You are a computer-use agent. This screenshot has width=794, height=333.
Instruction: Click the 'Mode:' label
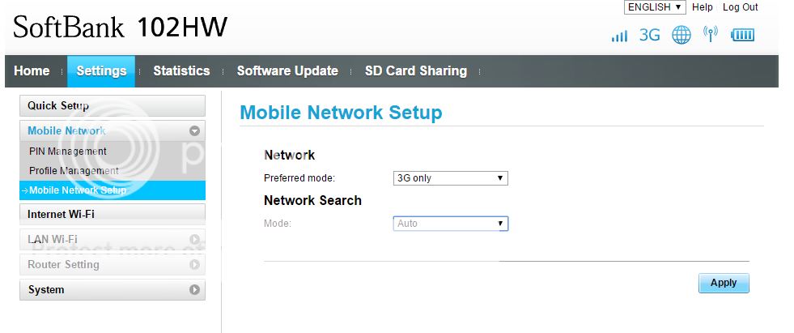tap(278, 224)
